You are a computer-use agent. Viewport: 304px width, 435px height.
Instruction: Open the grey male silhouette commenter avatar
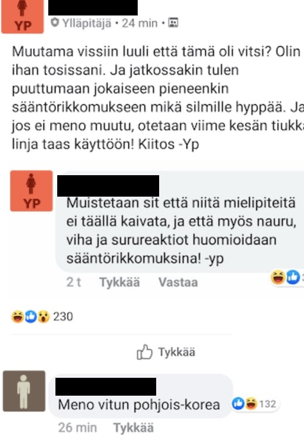(x=24, y=391)
